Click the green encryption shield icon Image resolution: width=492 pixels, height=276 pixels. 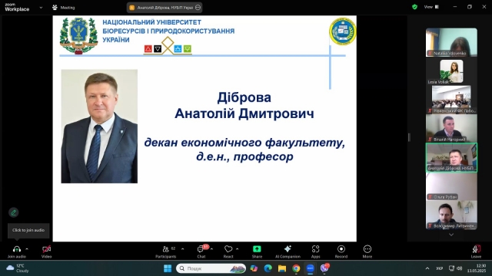tap(414, 7)
